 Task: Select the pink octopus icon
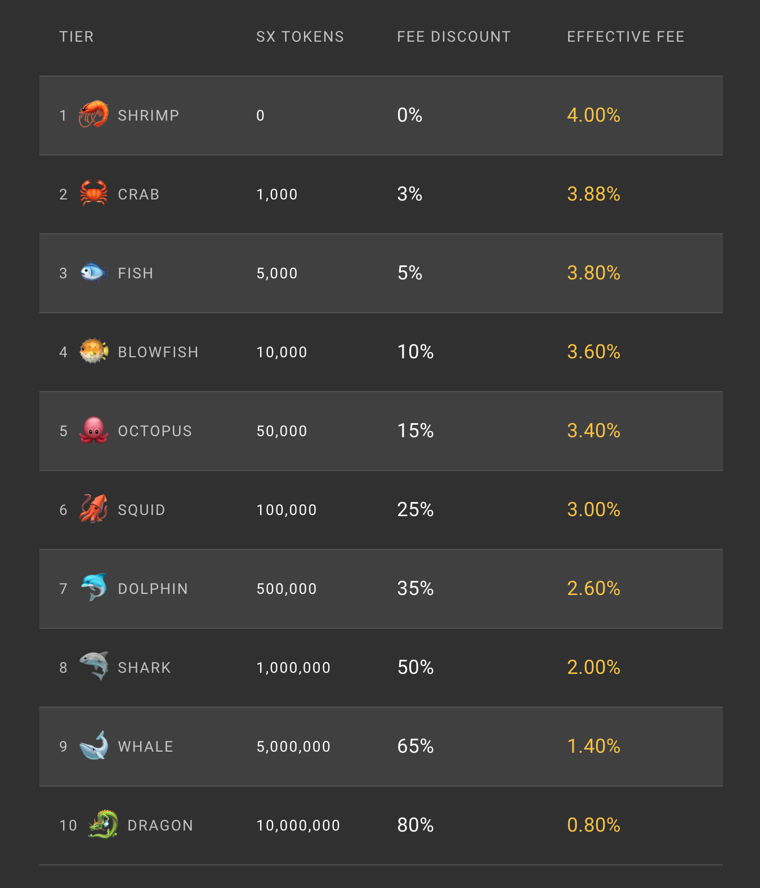[x=93, y=430]
